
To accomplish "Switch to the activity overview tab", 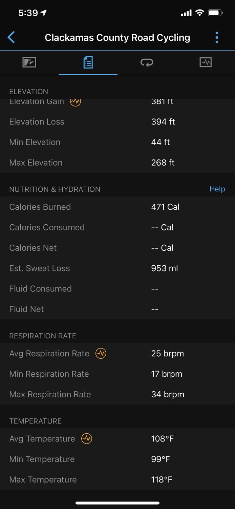I will pyautogui.click(x=29, y=62).
